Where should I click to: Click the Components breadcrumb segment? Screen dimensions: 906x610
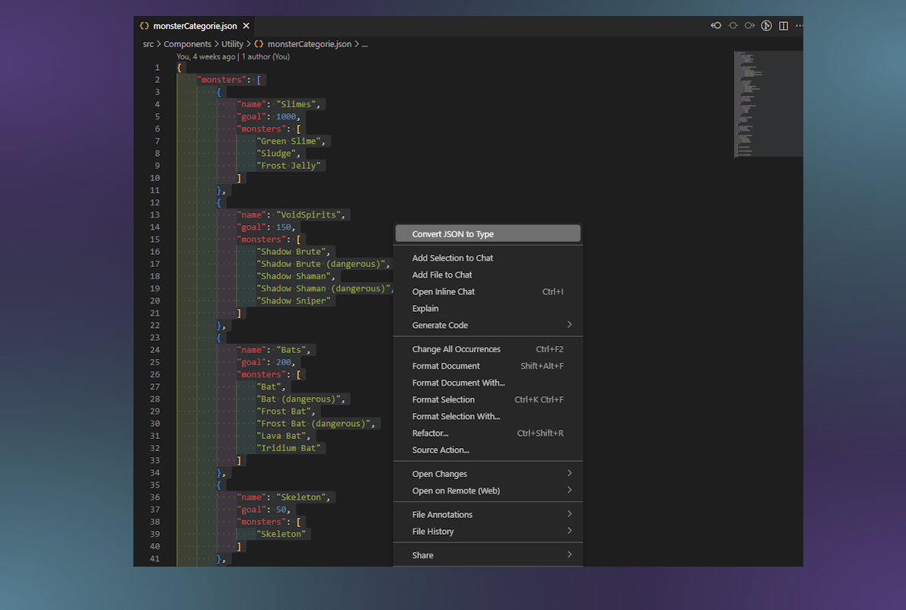[x=187, y=44]
